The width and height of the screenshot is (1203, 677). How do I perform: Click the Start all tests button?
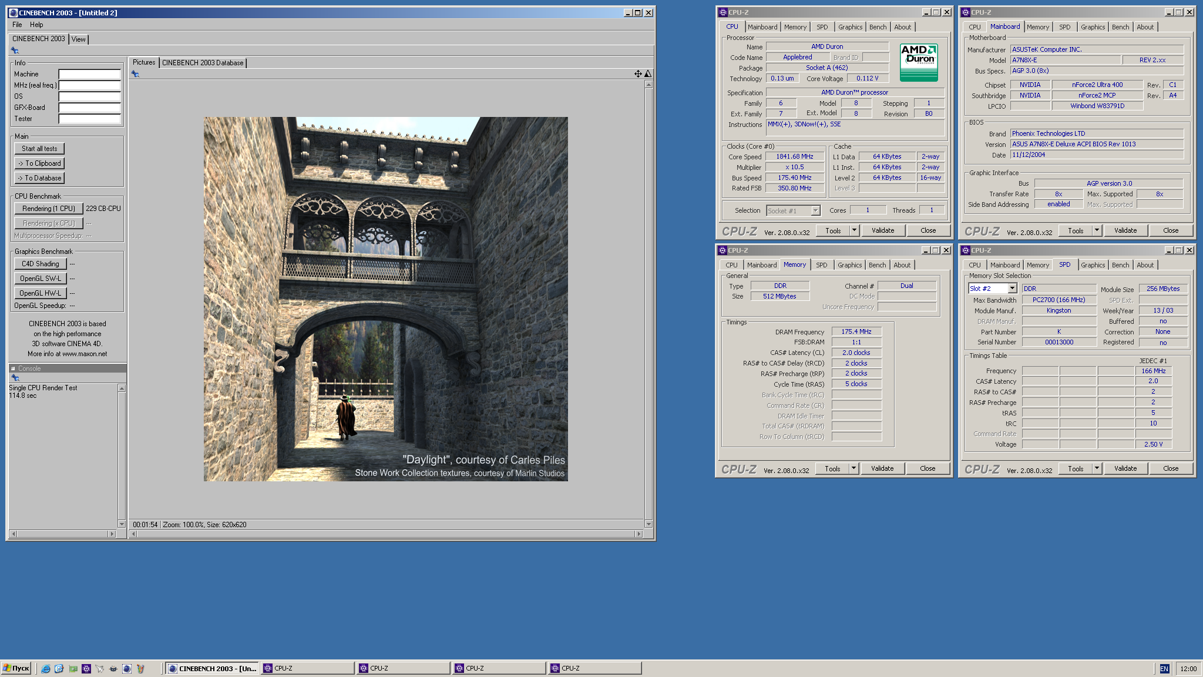coord(39,149)
